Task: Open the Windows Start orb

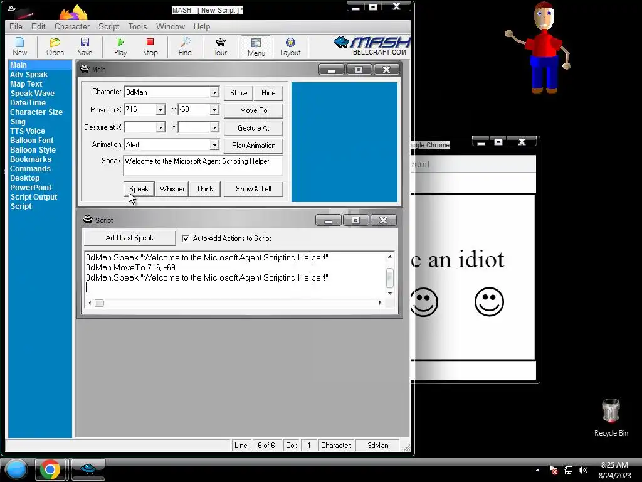Action: [16, 469]
